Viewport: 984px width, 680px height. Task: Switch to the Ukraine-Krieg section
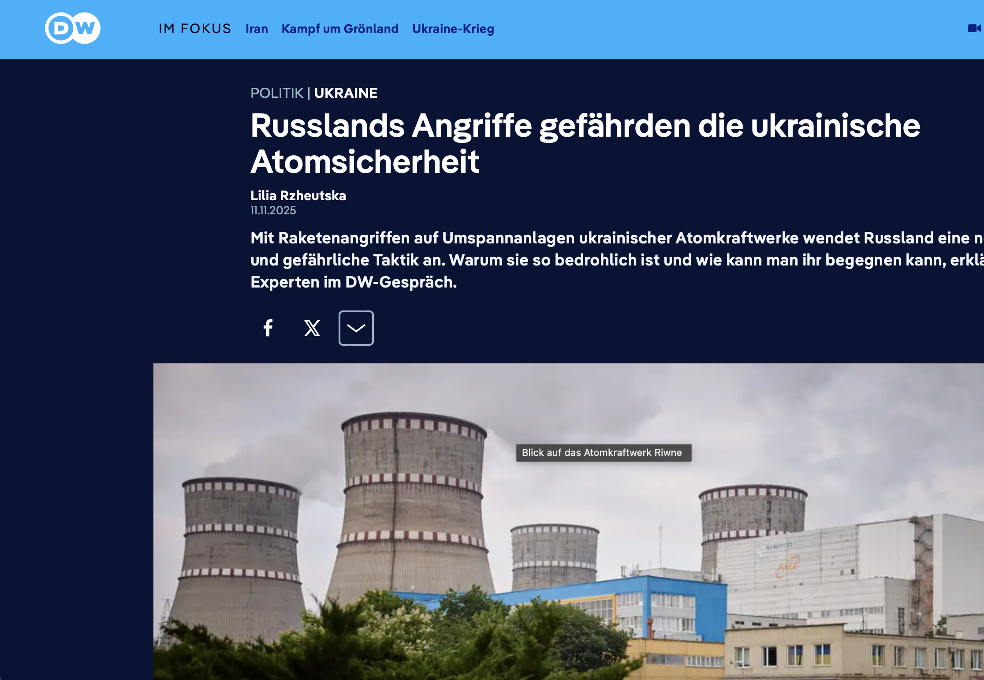[453, 28]
